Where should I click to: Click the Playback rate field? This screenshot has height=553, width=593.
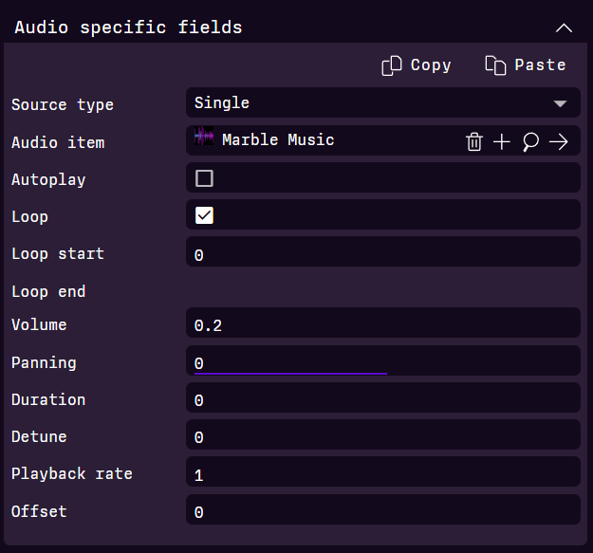383,471
